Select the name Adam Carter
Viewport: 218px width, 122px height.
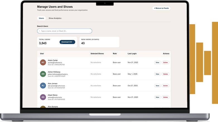53,60
